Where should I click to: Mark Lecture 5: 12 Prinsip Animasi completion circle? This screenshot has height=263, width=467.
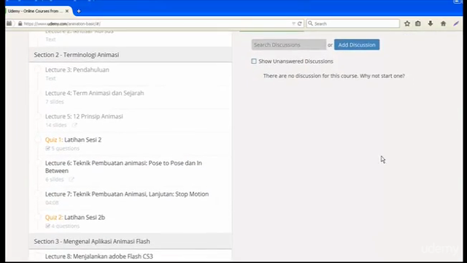point(37,116)
